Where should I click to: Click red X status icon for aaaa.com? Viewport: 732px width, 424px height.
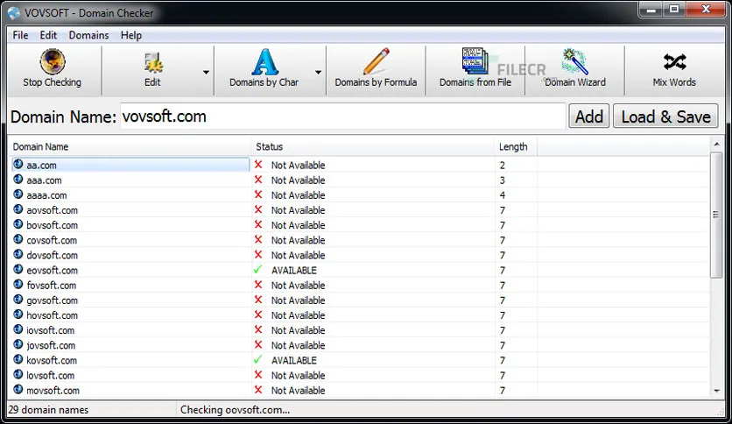click(x=258, y=194)
